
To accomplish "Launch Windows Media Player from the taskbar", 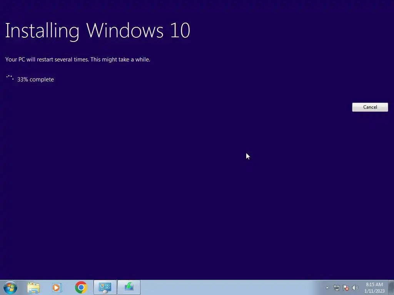I will tap(57, 288).
